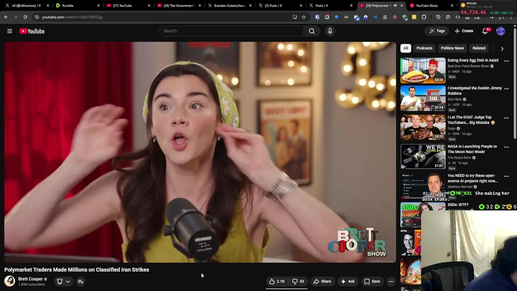
Task: Mute the Polymarket tab audio icon
Action: coord(395,6)
